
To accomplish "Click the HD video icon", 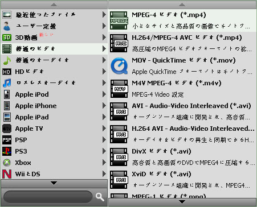I will click(7, 72).
